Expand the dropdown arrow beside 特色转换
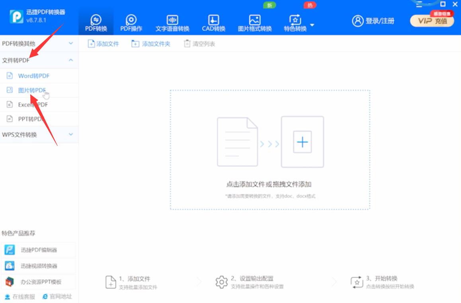Screen dimensions: 461x303 click(312, 25)
